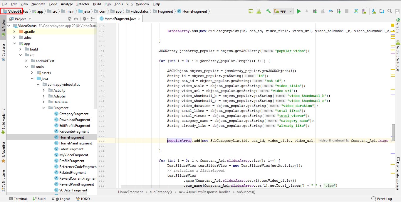Open the Project Structure icon

click(382, 11)
